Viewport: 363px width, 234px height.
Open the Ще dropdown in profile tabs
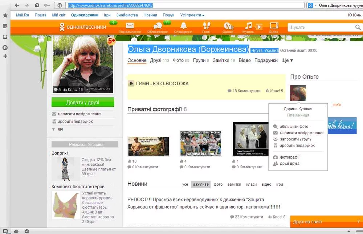pyautogui.click(x=287, y=61)
